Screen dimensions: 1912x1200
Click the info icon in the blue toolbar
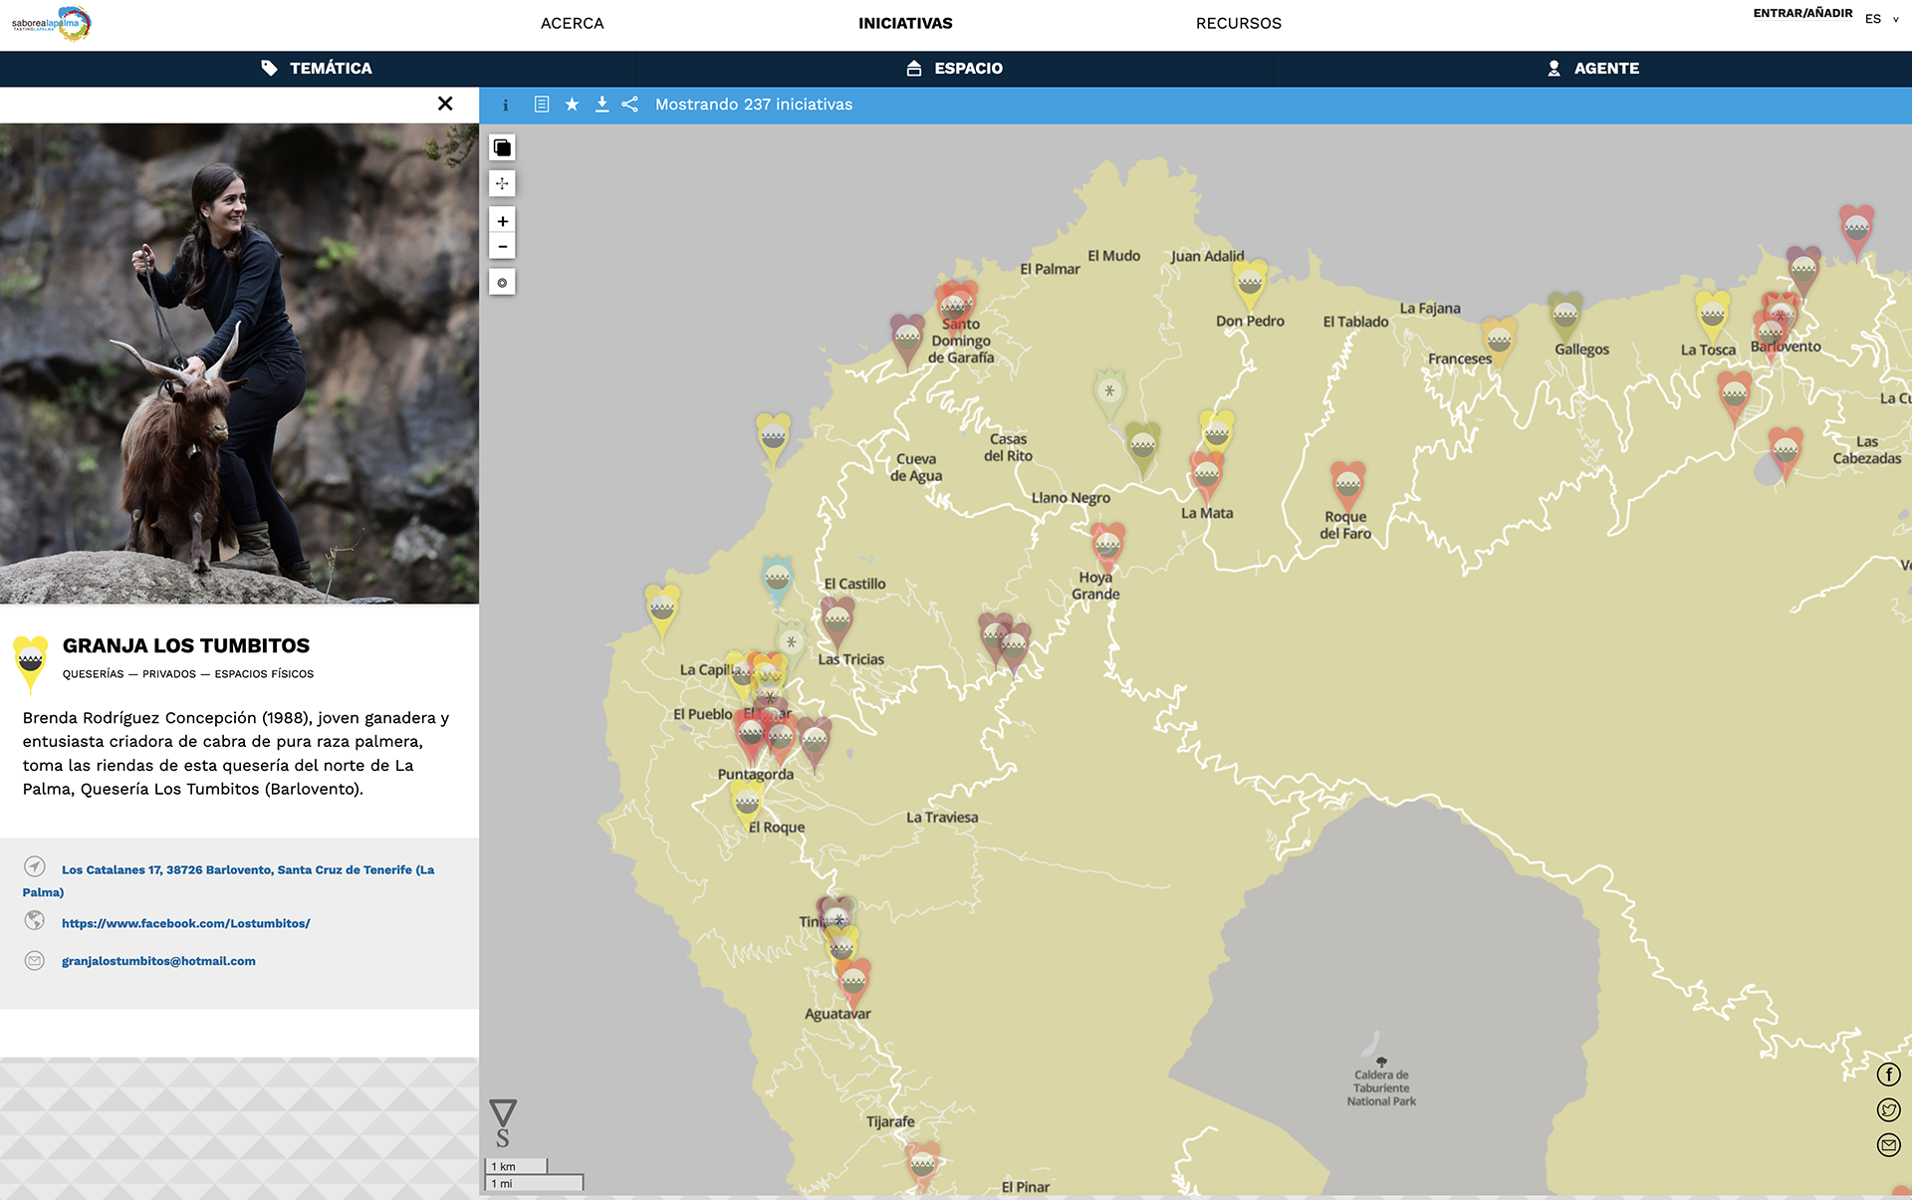(506, 105)
